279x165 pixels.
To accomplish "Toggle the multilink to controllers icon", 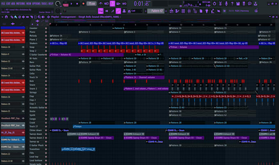I will click(x=118, y=11).
